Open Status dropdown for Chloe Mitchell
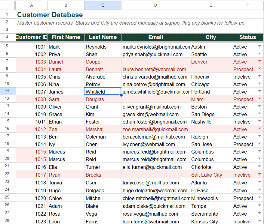 (x=259, y=198)
